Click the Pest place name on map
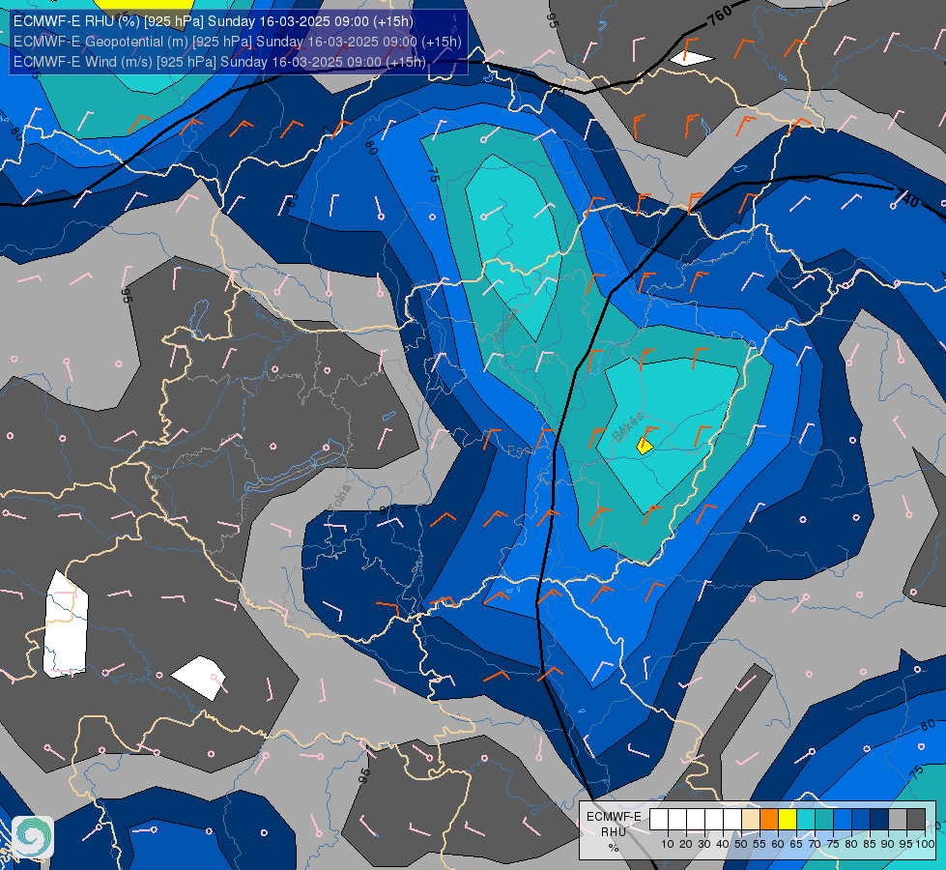Screen dimensions: 946x870 coord(520,451)
